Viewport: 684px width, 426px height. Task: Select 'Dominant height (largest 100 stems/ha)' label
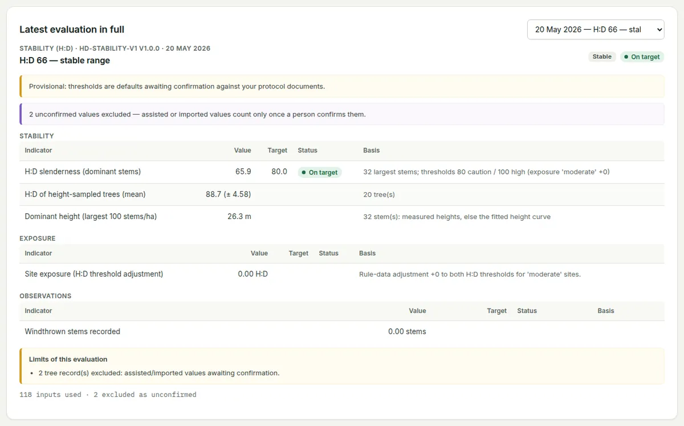(91, 217)
